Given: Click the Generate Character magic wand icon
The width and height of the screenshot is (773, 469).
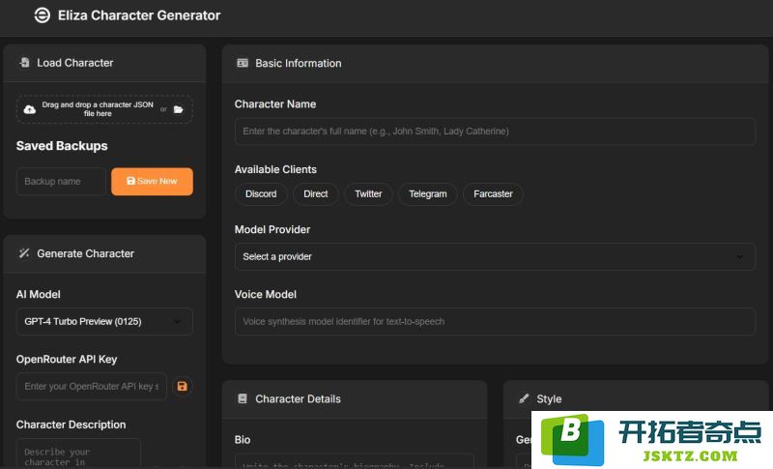Looking at the screenshot, I should coord(24,253).
